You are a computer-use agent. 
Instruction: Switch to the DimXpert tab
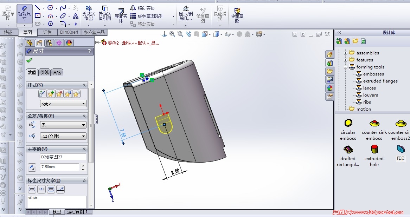69,32
